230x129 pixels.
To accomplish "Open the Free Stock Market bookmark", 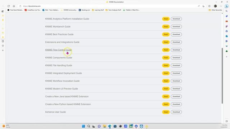I will tap(15, 10).
